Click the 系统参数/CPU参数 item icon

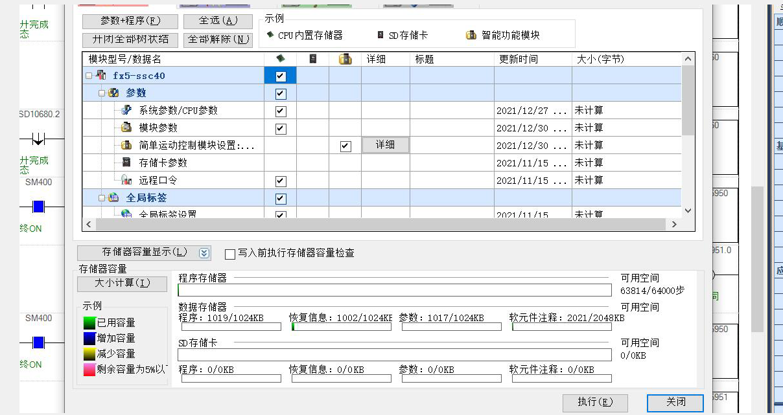coord(126,111)
